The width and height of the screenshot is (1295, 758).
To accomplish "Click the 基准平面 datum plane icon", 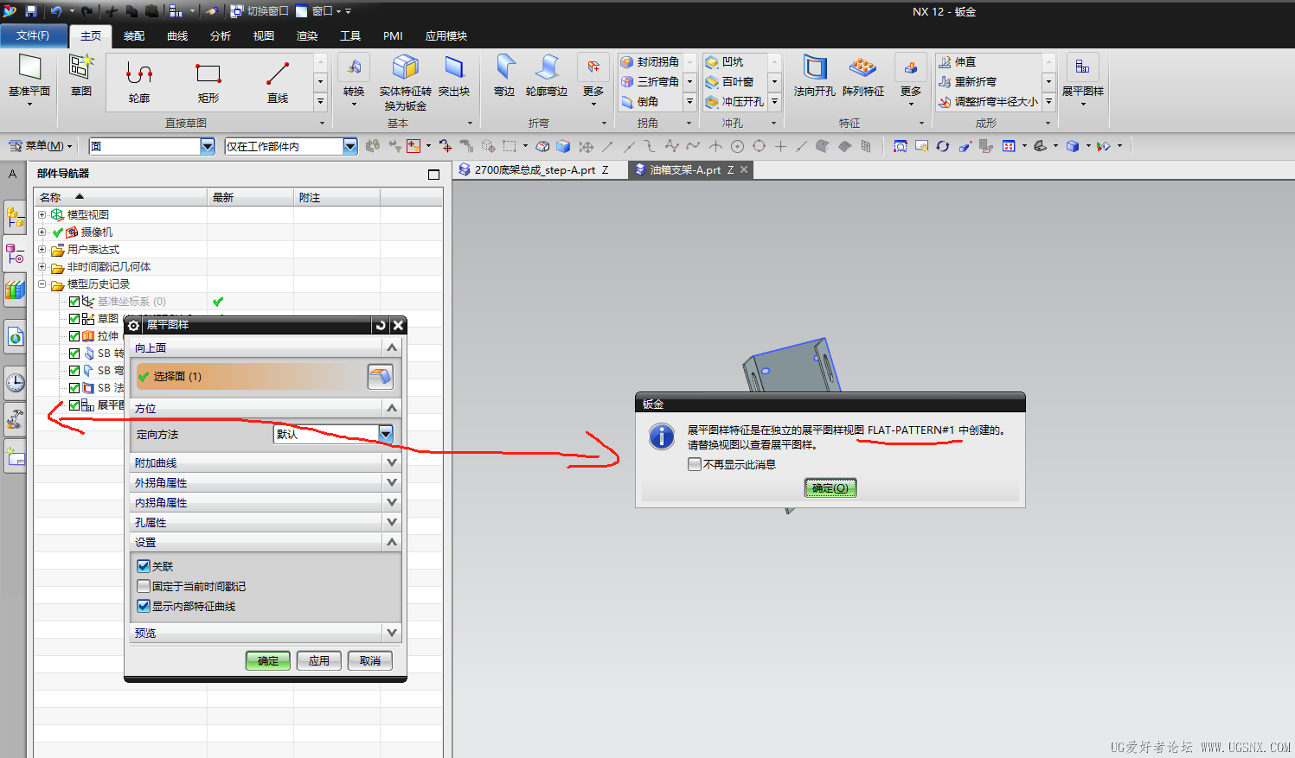I will tap(29, 67).
